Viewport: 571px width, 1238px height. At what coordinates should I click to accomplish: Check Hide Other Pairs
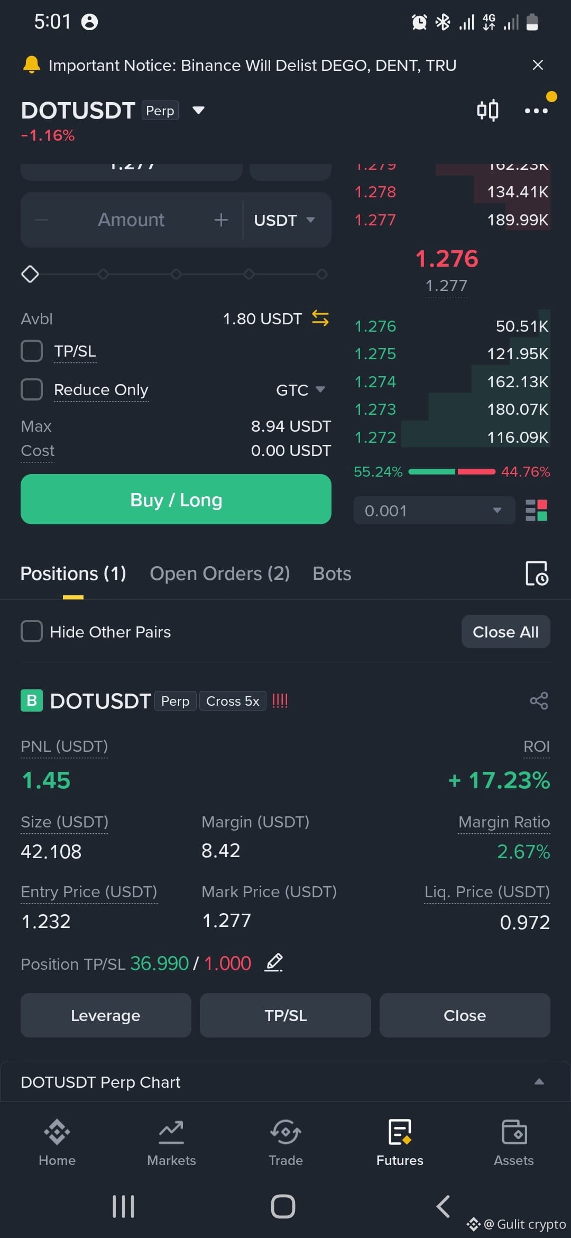pyautogui.click(x=32, y=631)
